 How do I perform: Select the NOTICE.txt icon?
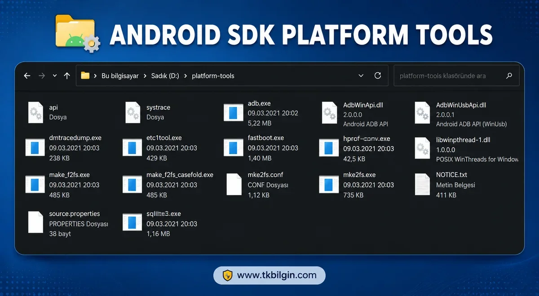tap(422, 185)
